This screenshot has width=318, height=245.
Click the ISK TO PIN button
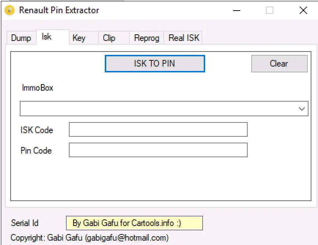[155, 64]
